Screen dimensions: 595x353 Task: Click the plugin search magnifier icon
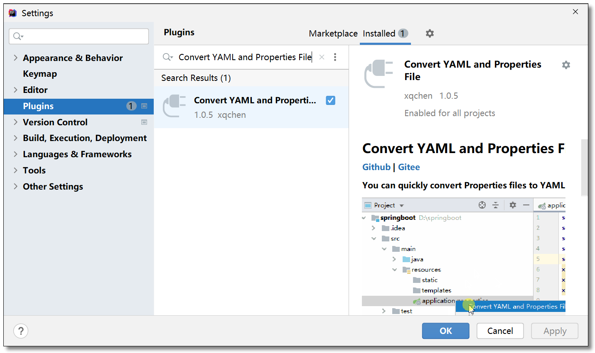[x=167, y=57]
